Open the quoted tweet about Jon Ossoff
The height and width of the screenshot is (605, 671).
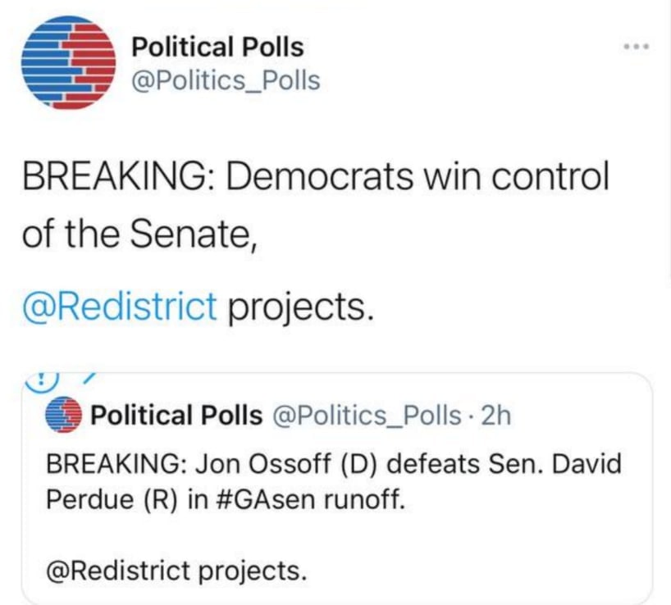point(337,489)
